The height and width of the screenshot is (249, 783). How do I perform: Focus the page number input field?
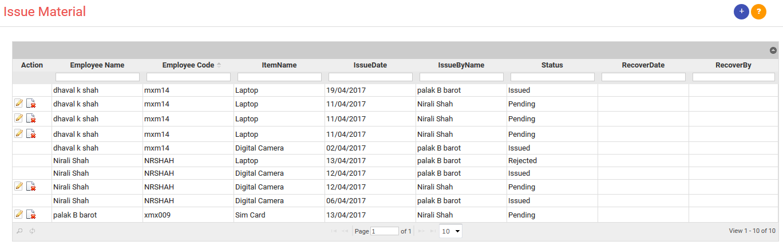tap(385, 231)
